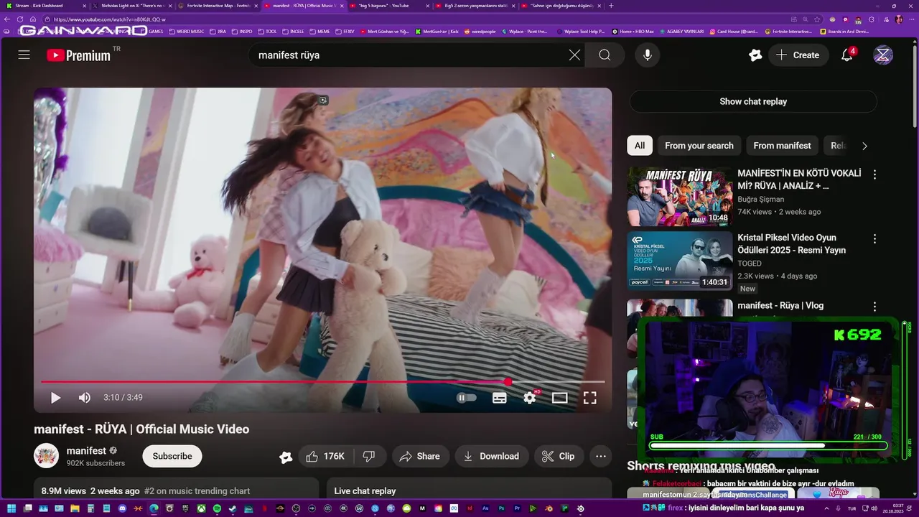Play the paused video
Viewport: 919px width, 517px height.
point(55,397)
